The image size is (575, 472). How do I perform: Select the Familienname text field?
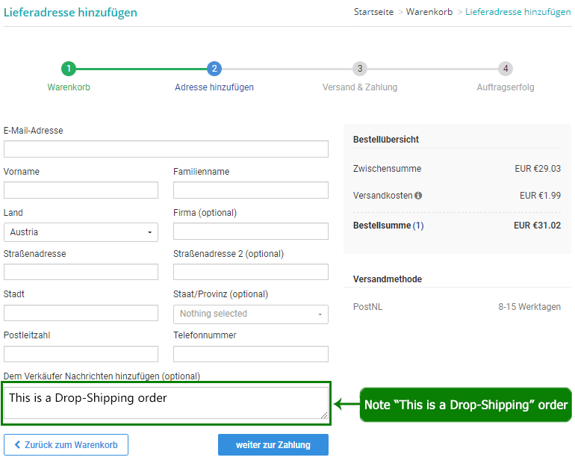[x=250, y=190]
